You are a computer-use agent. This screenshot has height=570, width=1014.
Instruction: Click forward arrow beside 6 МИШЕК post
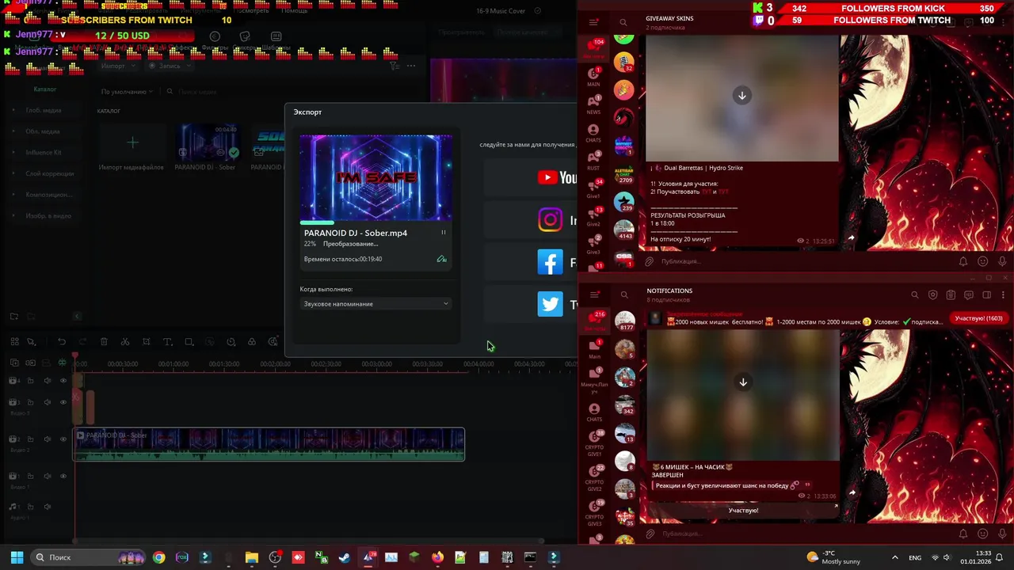[852, 492]
